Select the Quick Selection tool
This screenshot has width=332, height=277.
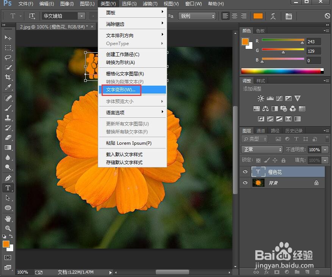8,67
